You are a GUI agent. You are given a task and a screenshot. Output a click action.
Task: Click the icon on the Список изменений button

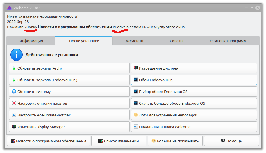(101, 141)
